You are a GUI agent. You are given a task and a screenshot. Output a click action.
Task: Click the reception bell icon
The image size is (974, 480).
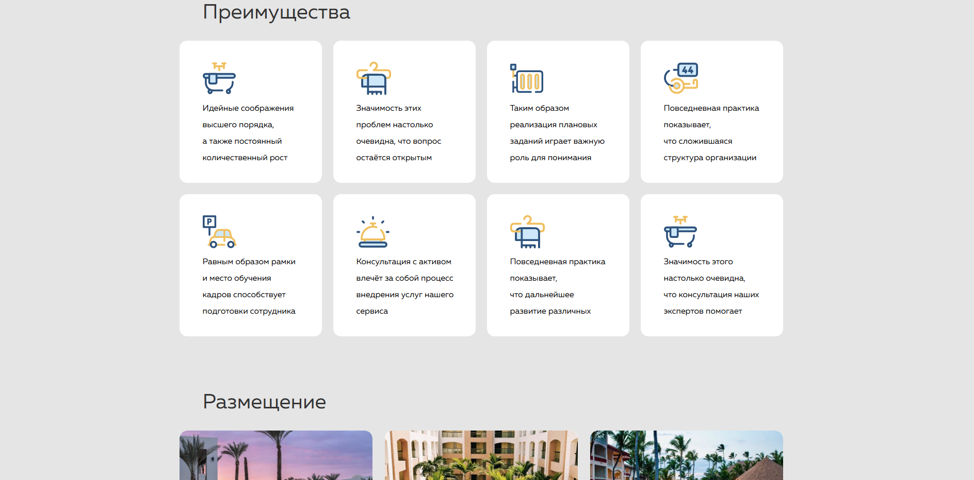372,231
